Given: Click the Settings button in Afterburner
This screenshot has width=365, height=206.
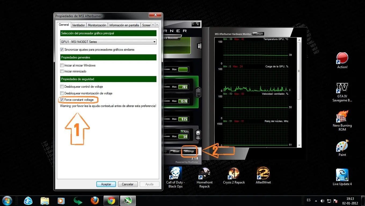Looking at the screenshot, I should point(189,151).
